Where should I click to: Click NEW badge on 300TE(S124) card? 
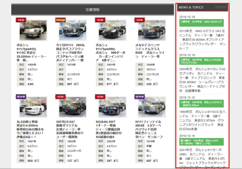click(60, 97)
